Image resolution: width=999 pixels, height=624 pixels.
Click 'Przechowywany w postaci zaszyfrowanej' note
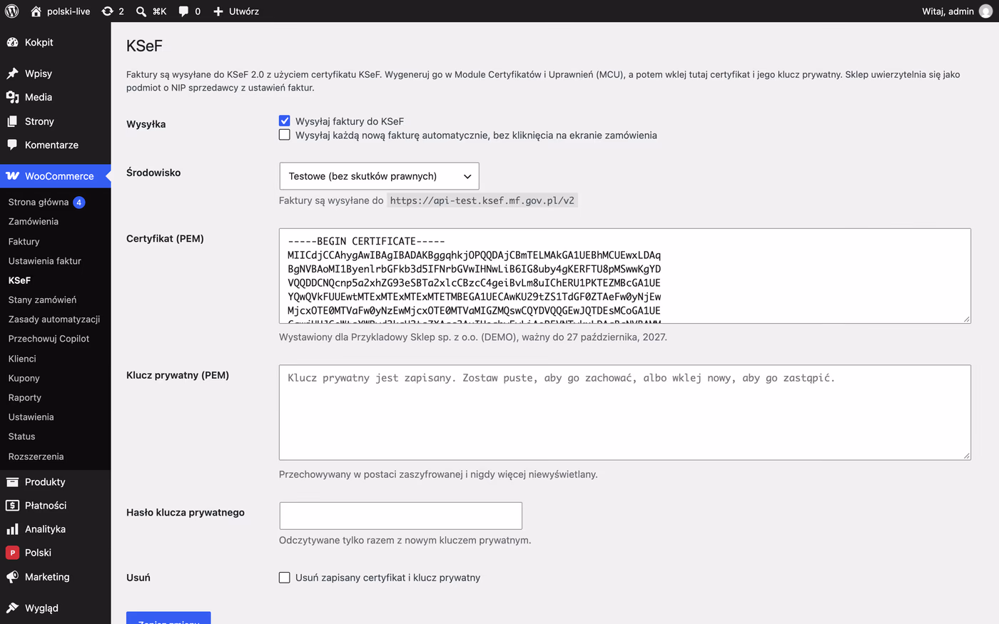pyautogui.click(x=438, y=474)
